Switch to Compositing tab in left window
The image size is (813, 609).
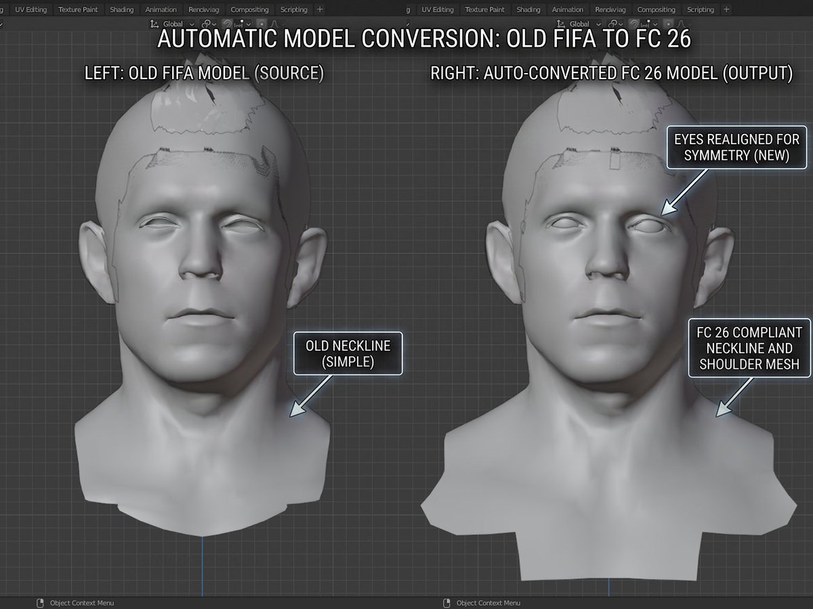[249, 9]
